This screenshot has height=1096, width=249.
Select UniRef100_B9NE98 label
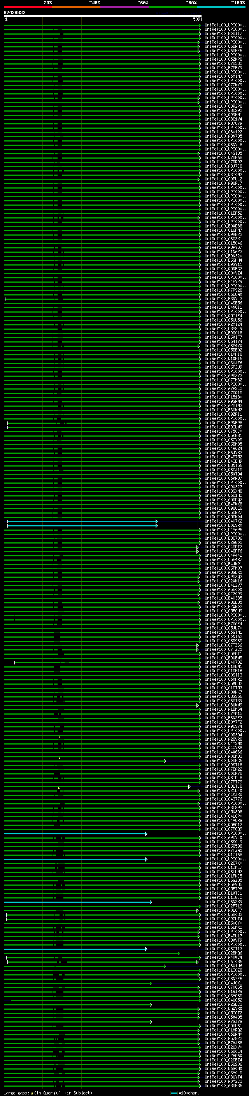(223, 423)
